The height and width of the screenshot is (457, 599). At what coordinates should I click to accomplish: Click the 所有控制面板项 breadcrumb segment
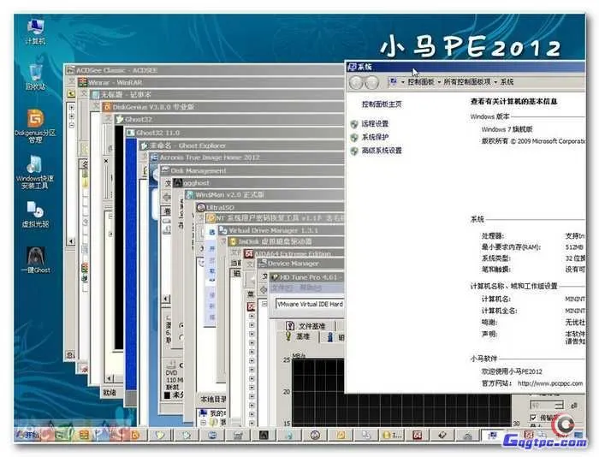pyautogui.click(x=467, y=82)
